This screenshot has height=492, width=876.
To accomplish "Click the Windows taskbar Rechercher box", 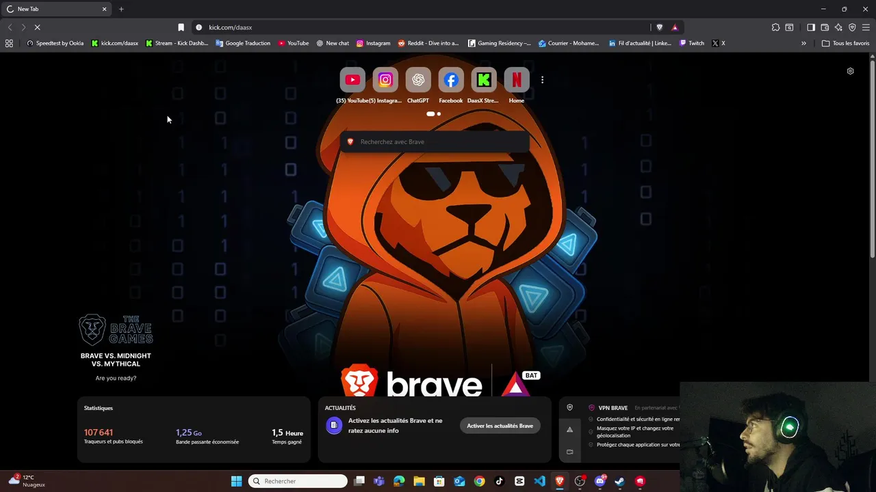I will point(298,481).
